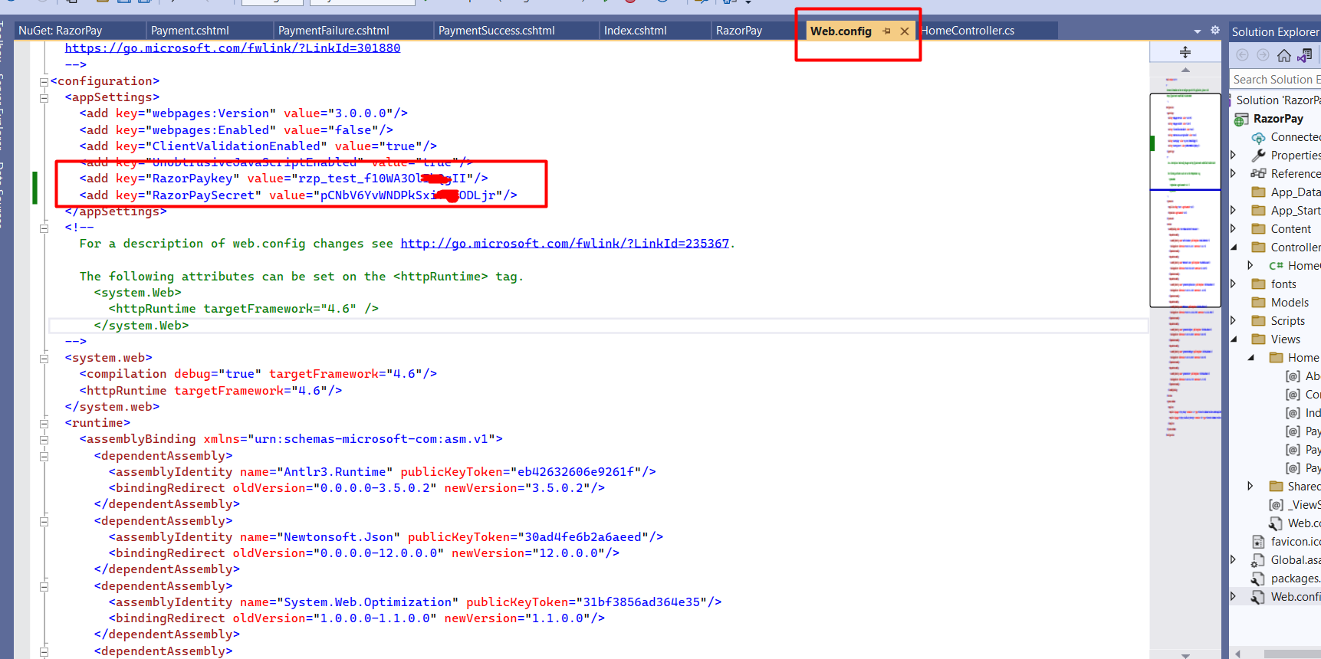Image resolution: width=1321 pixels, height=659 pixels.
Task: Select the Models folder icon
Action: coord(1258,303)
